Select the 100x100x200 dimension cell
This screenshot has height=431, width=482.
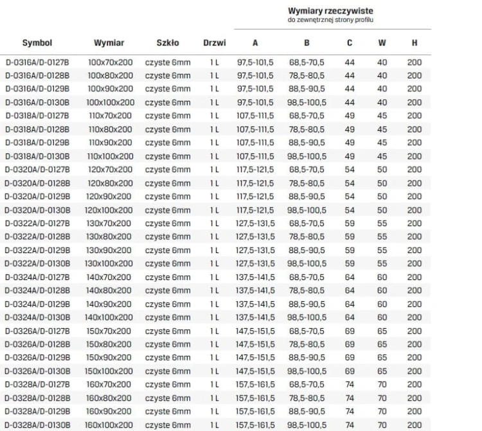(x=111, y=103)
